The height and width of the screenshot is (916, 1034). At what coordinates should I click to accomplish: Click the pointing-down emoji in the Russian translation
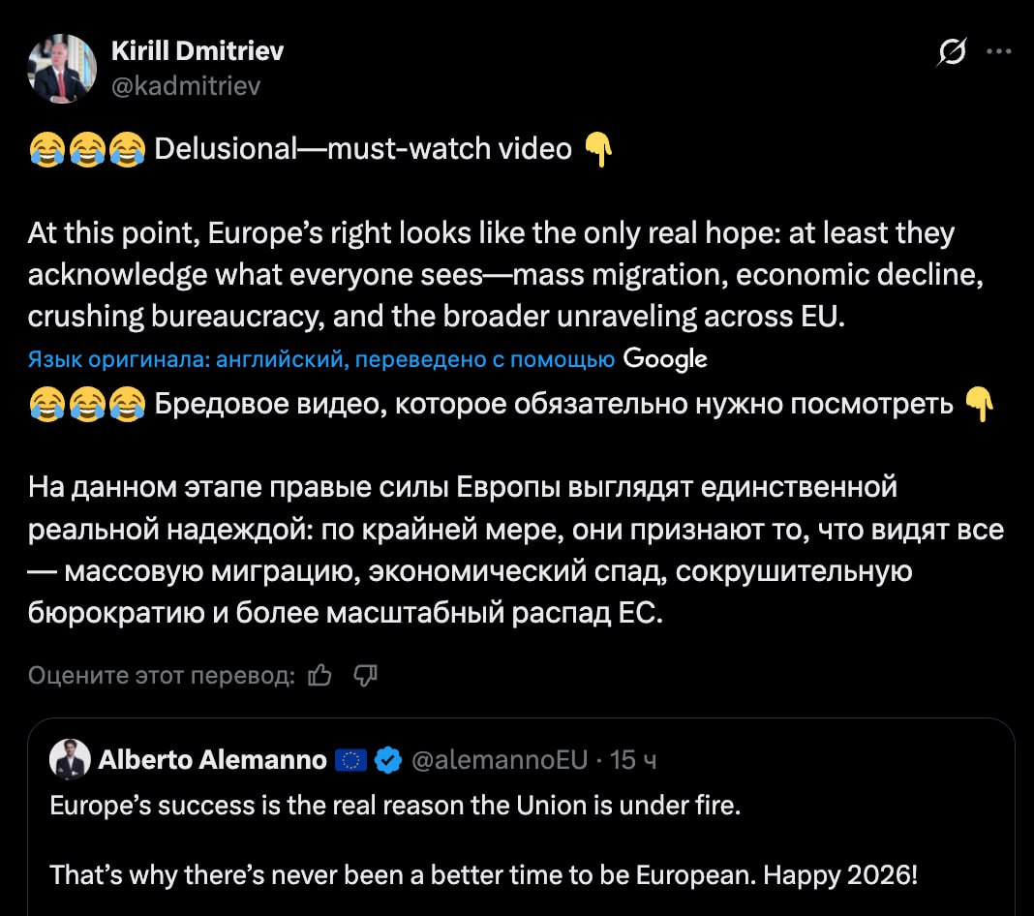click(979, 405)
